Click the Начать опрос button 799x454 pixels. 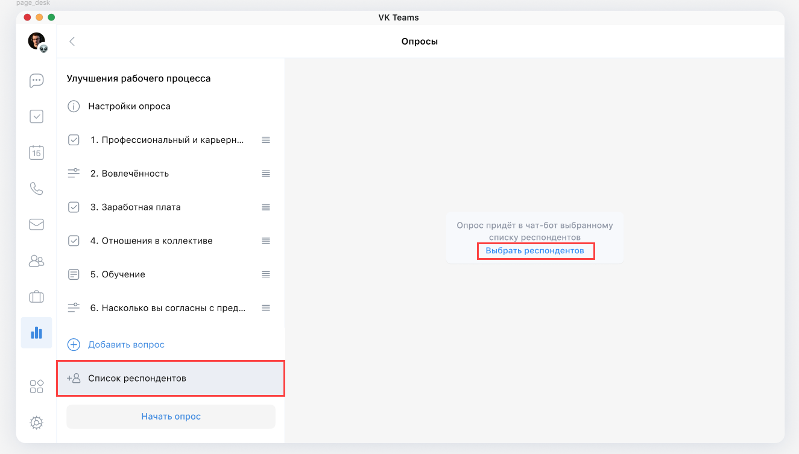click(171, 417)
